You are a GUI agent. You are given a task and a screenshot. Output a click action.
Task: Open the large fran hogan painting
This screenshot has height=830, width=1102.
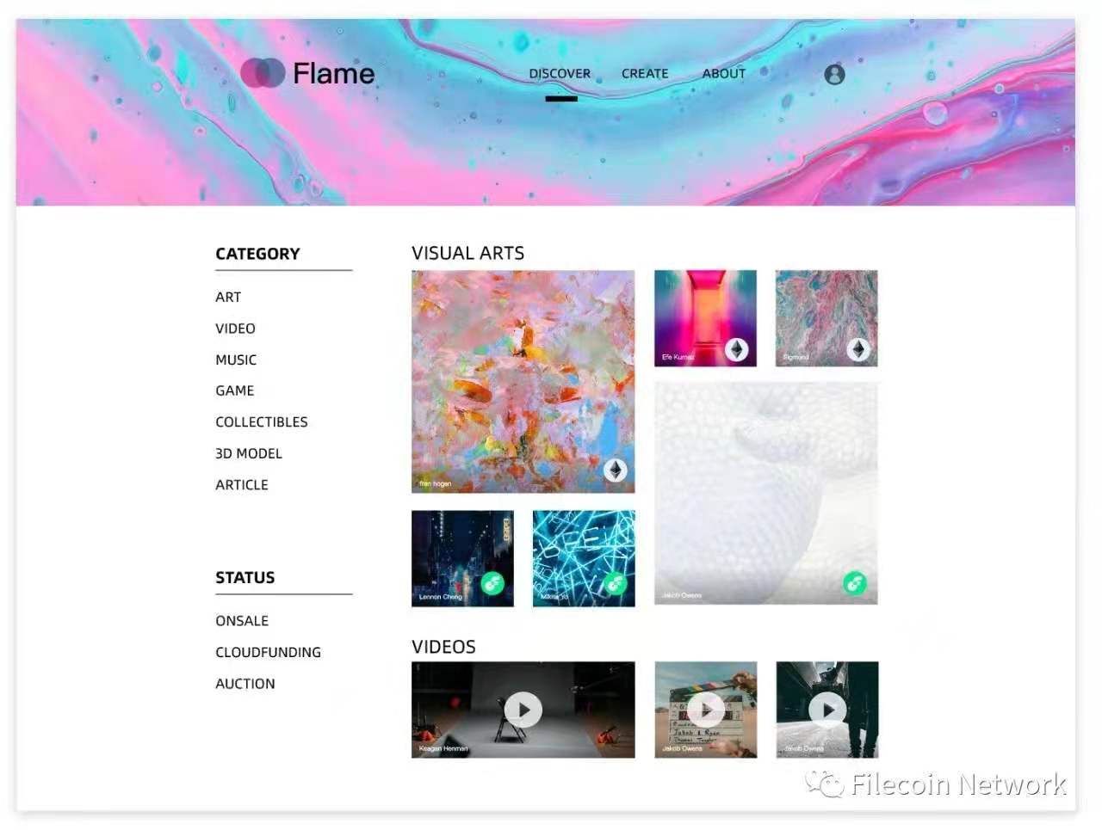[523, 382]
